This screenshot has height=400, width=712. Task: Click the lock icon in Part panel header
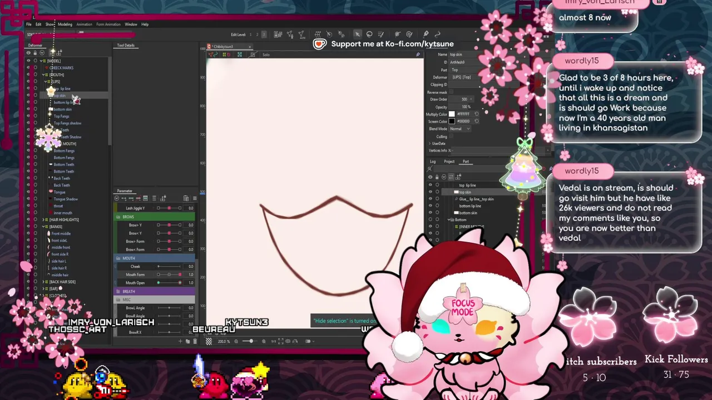[x=437, y=177]
